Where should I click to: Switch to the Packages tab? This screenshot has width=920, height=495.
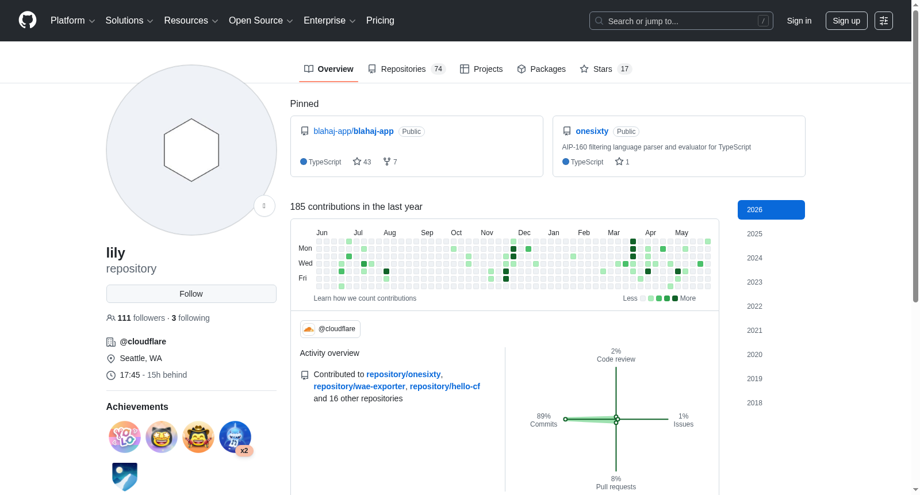click(x=541, y=69)
